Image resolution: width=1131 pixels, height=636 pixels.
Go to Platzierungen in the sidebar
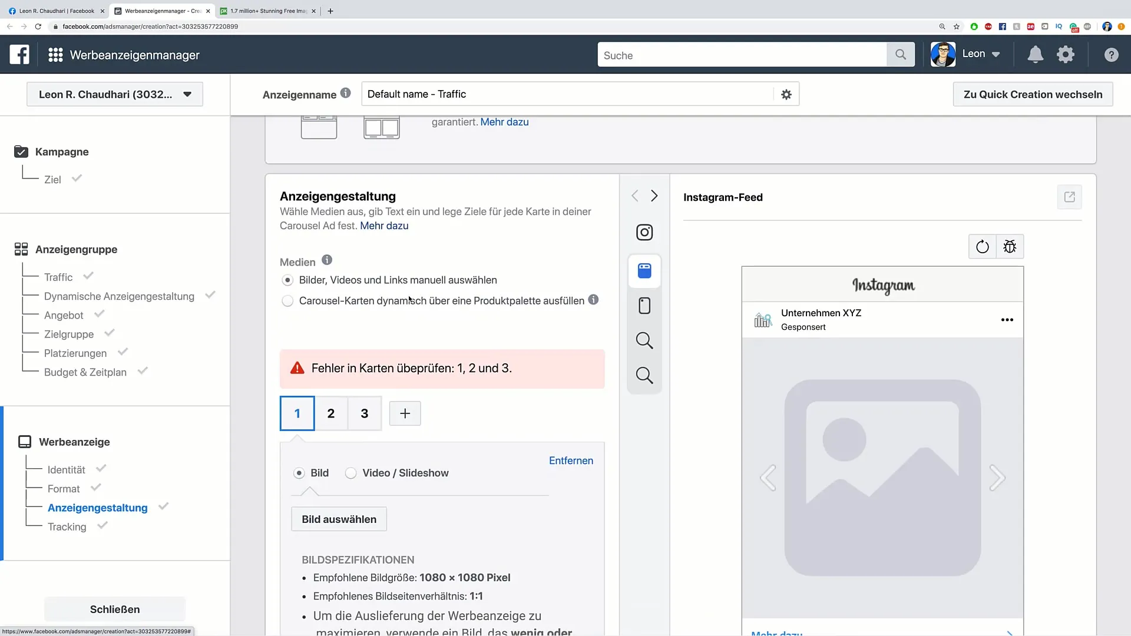[x=75, y=353]
